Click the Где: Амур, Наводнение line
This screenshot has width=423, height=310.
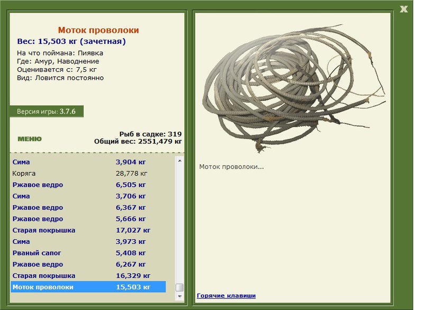point(58,61)
